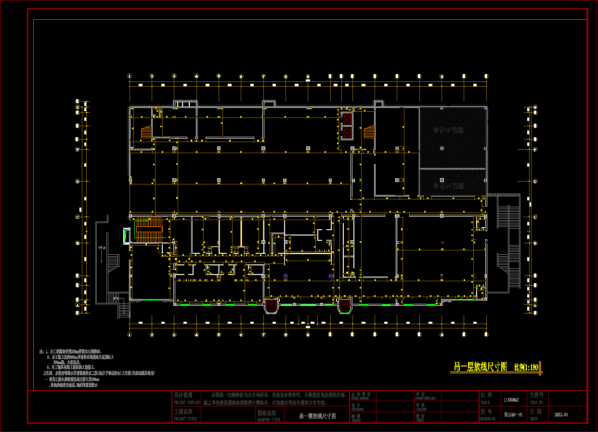
Task: Click the 1:180@A2 scale value
Action: (x=512, y=400)
